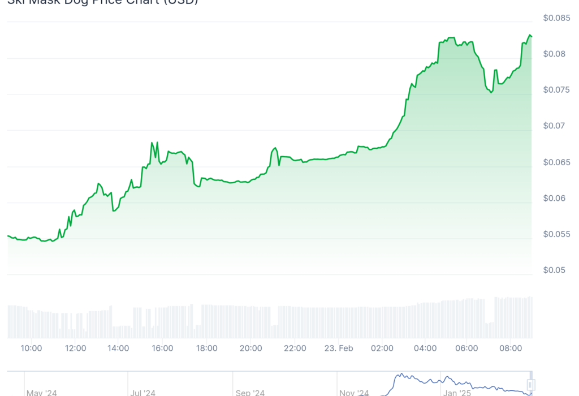Select the 16:00 time axis label
This screenshot has height=396, width=579.
[x=162, y=348]
